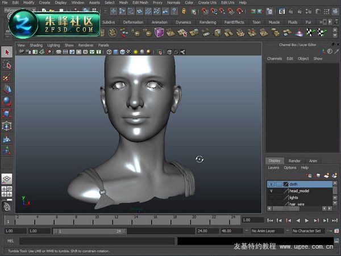Viewport: 341px width, 256px height.
Task: Click the blue smooth shade cube icon
Action: coord(116,52)
